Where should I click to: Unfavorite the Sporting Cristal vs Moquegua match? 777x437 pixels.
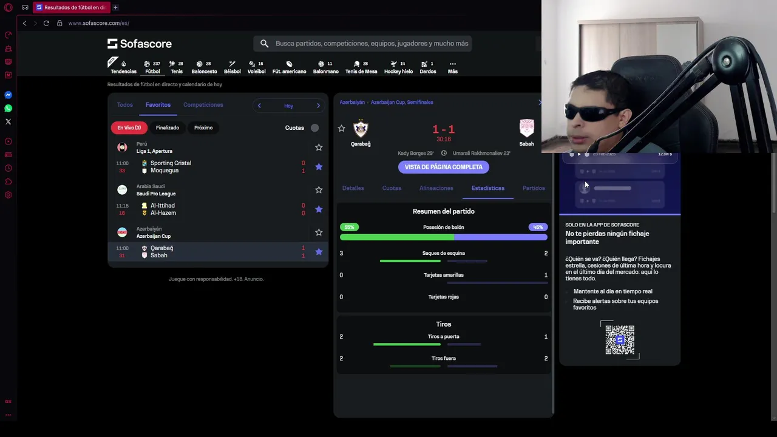[x=319, y=167]
